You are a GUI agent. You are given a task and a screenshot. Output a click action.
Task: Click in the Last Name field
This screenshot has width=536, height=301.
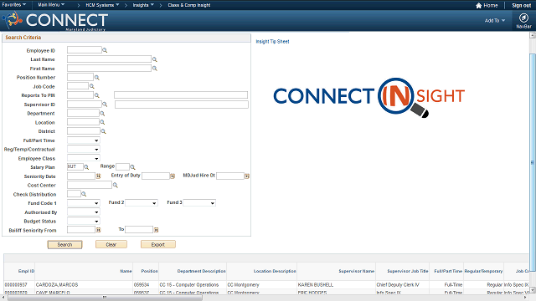click(109, 59)
